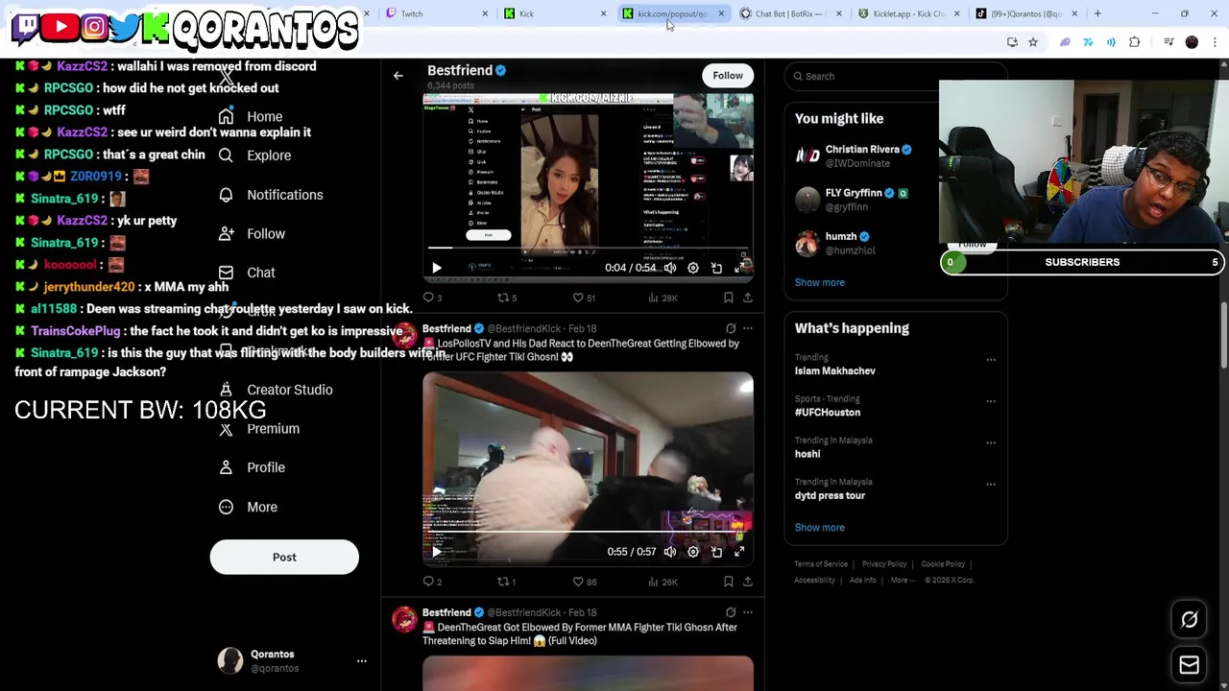The image size is (1229, 691).
Task: Open options for dytd press tour trend
Action: 991,485
